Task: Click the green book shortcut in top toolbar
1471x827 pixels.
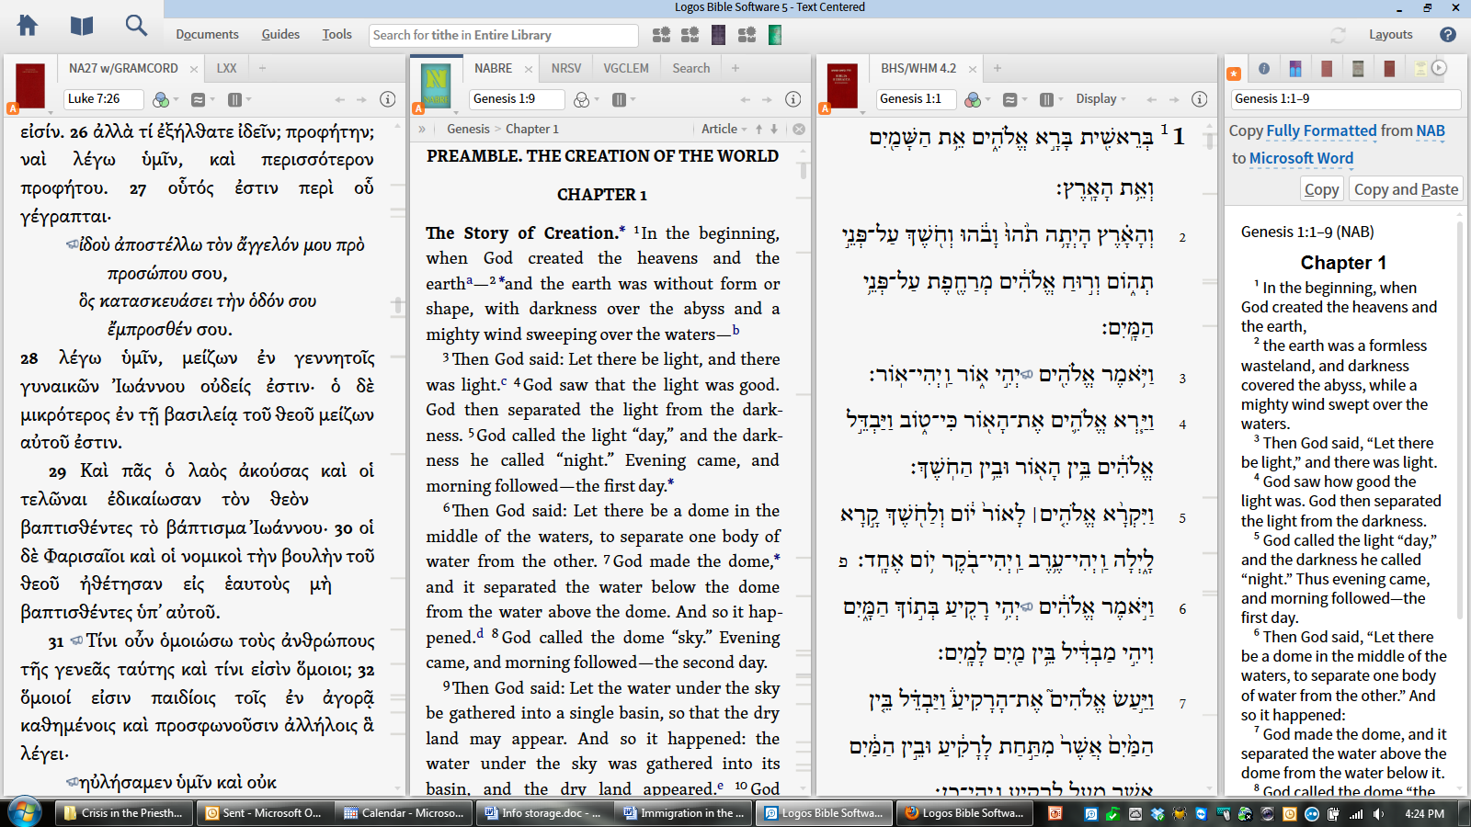Action: pos(775,35)
